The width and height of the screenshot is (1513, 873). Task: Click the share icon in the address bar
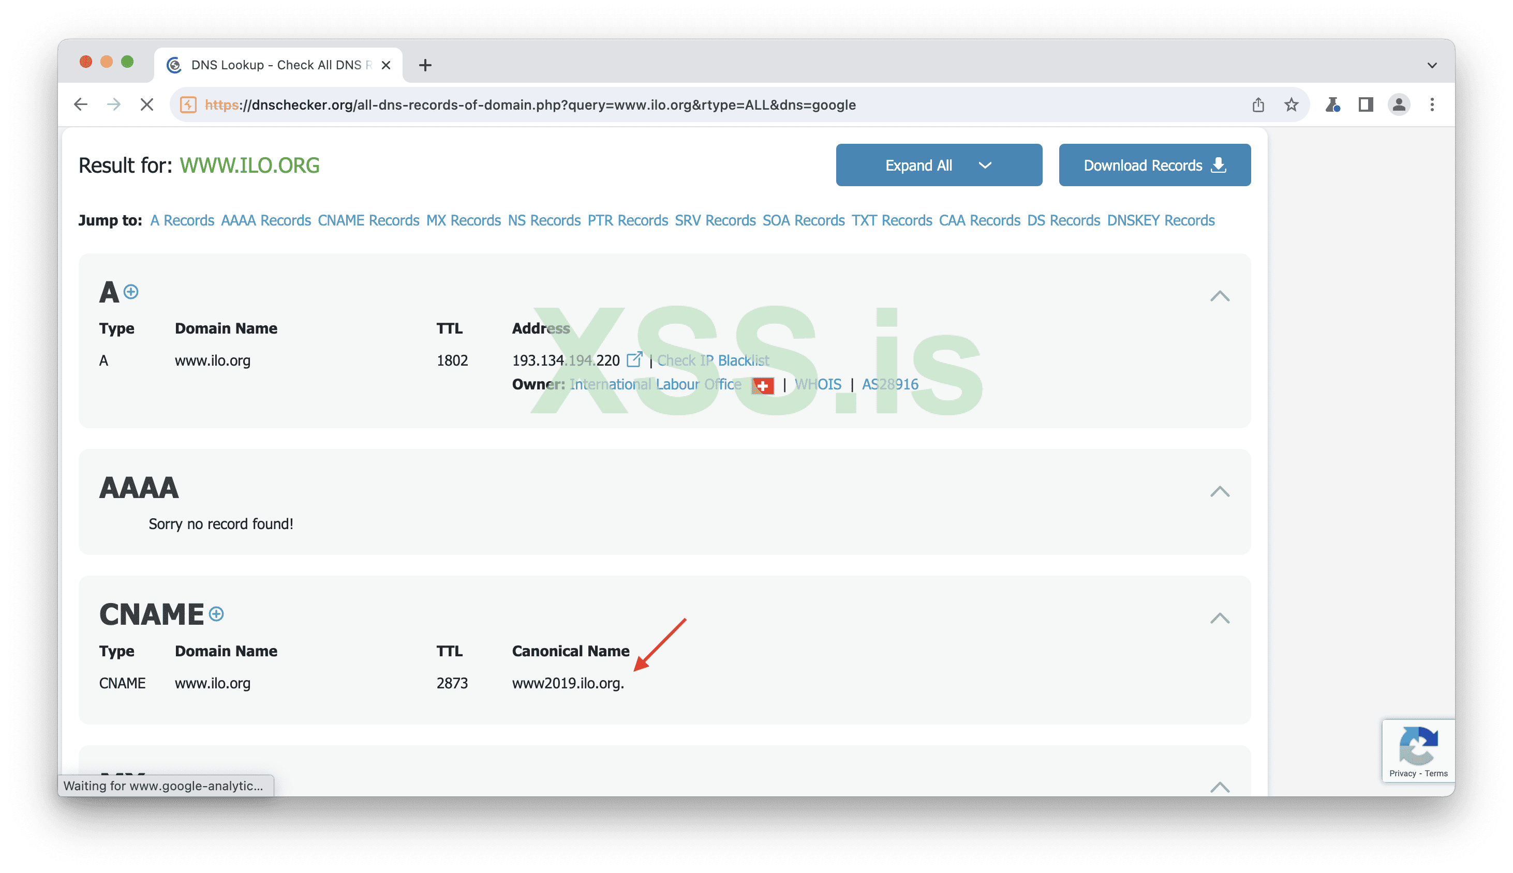point(1258,105)
